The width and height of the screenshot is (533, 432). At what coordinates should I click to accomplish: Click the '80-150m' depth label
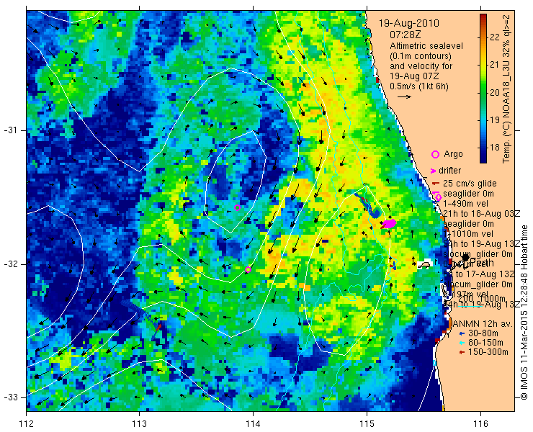pos(485,343)
